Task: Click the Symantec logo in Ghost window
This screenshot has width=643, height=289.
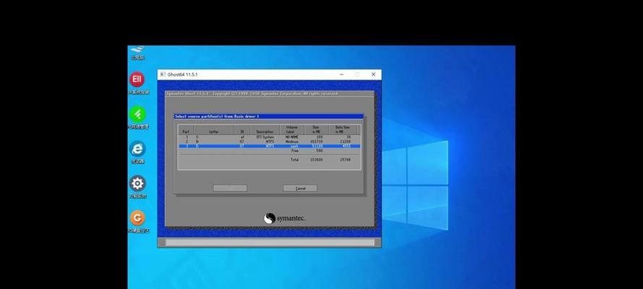Action: tap(284, 219)
